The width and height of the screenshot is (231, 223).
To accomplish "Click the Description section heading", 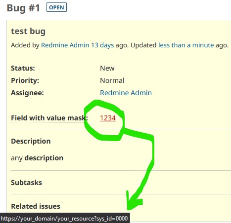I will [x=31, y=141].
